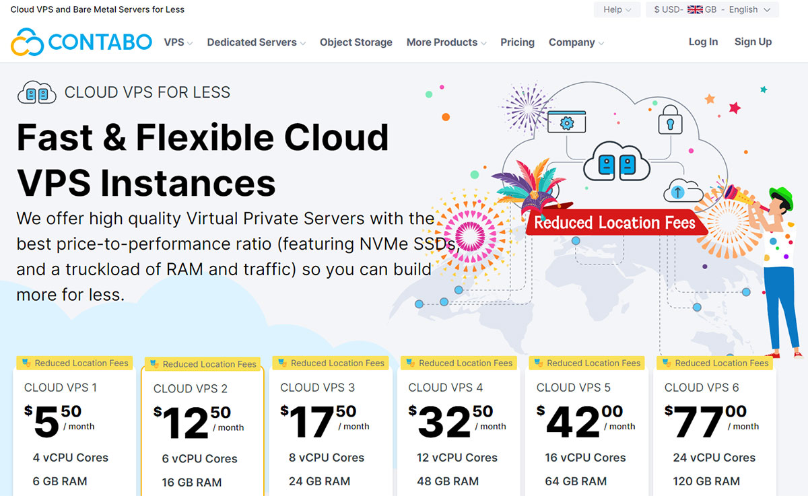Click badge icon on Cloud VPS 4 Reduced Location Fees
The height and width of the screenshot is (496, 808).
pyautogui.click(x=410, y=363)
